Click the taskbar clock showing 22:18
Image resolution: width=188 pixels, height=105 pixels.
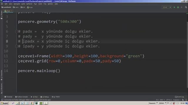point(182,103)
